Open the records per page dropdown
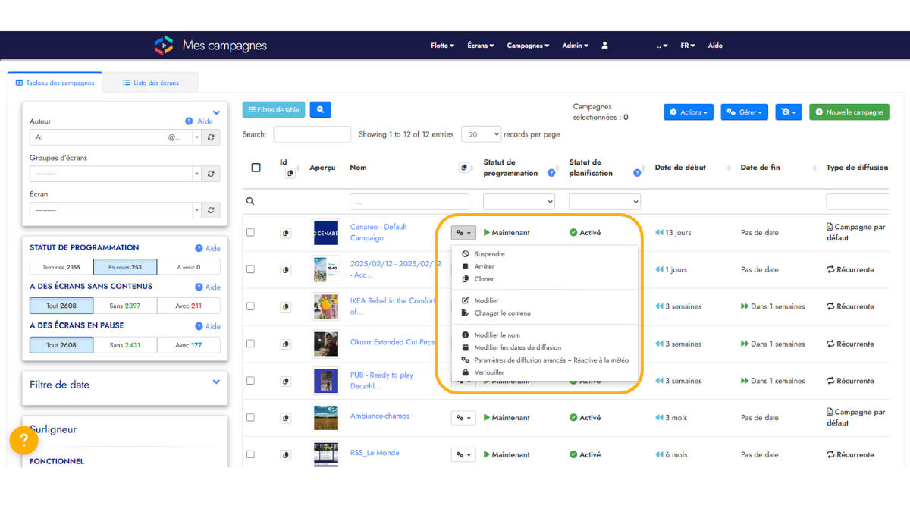Image resolution: width=910 pixels, height=512 pixels. click(x=481, y=134)
